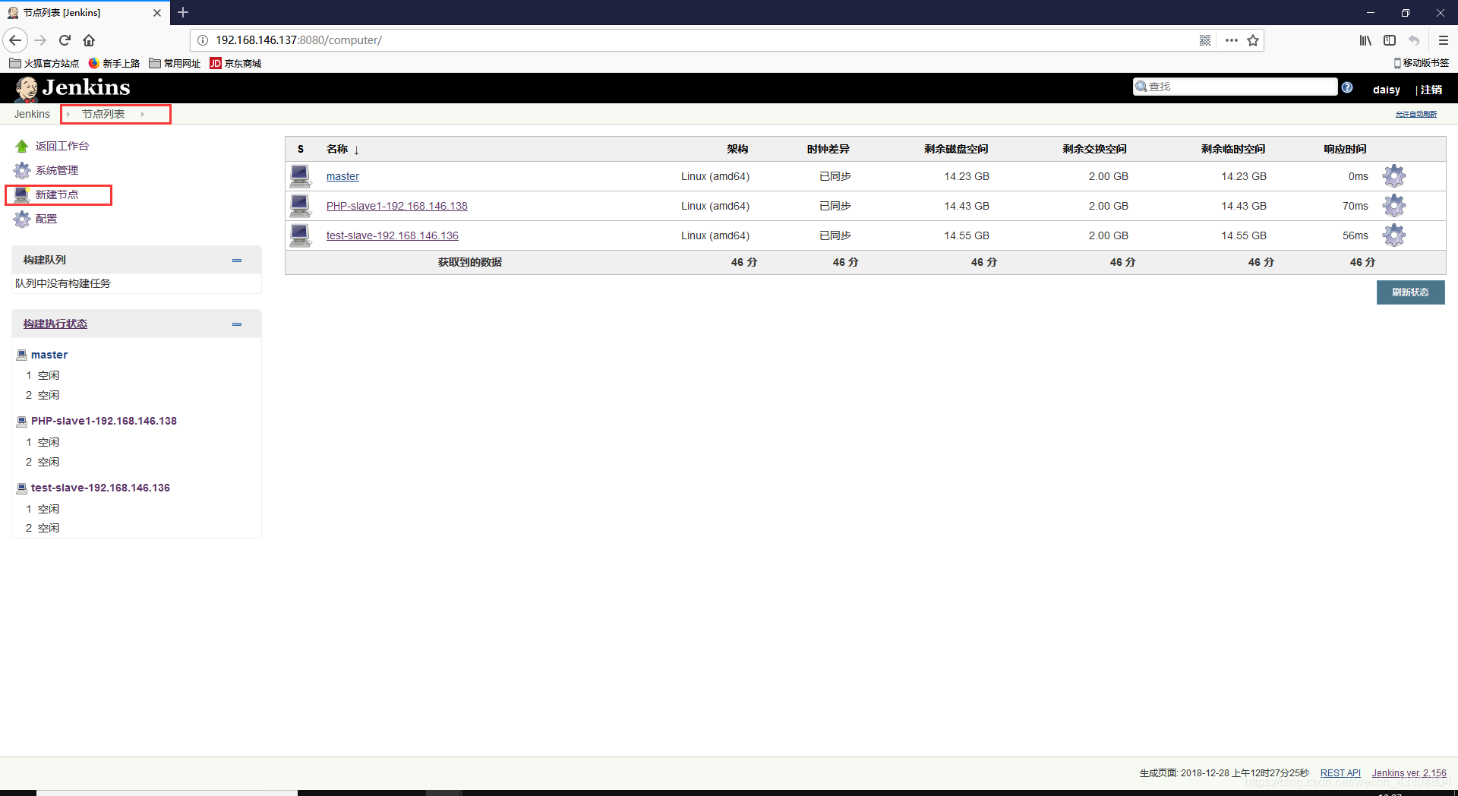Sort table by S status column
This screenshot has width=1458, height=796.
click(301, 149)
